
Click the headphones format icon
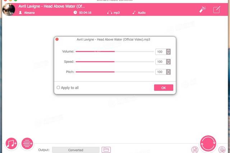point(110,13)
